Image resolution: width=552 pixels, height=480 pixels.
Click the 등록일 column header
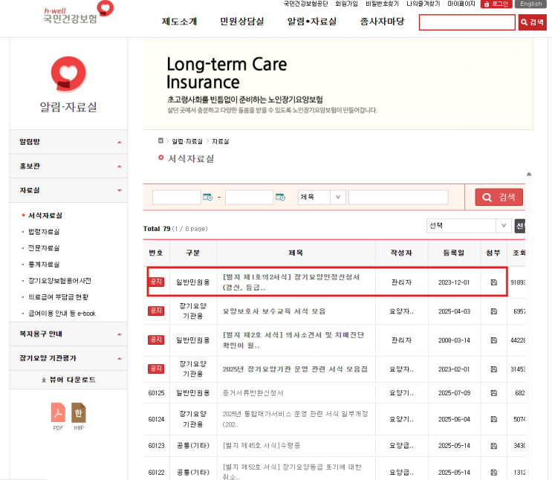[454, 253]
